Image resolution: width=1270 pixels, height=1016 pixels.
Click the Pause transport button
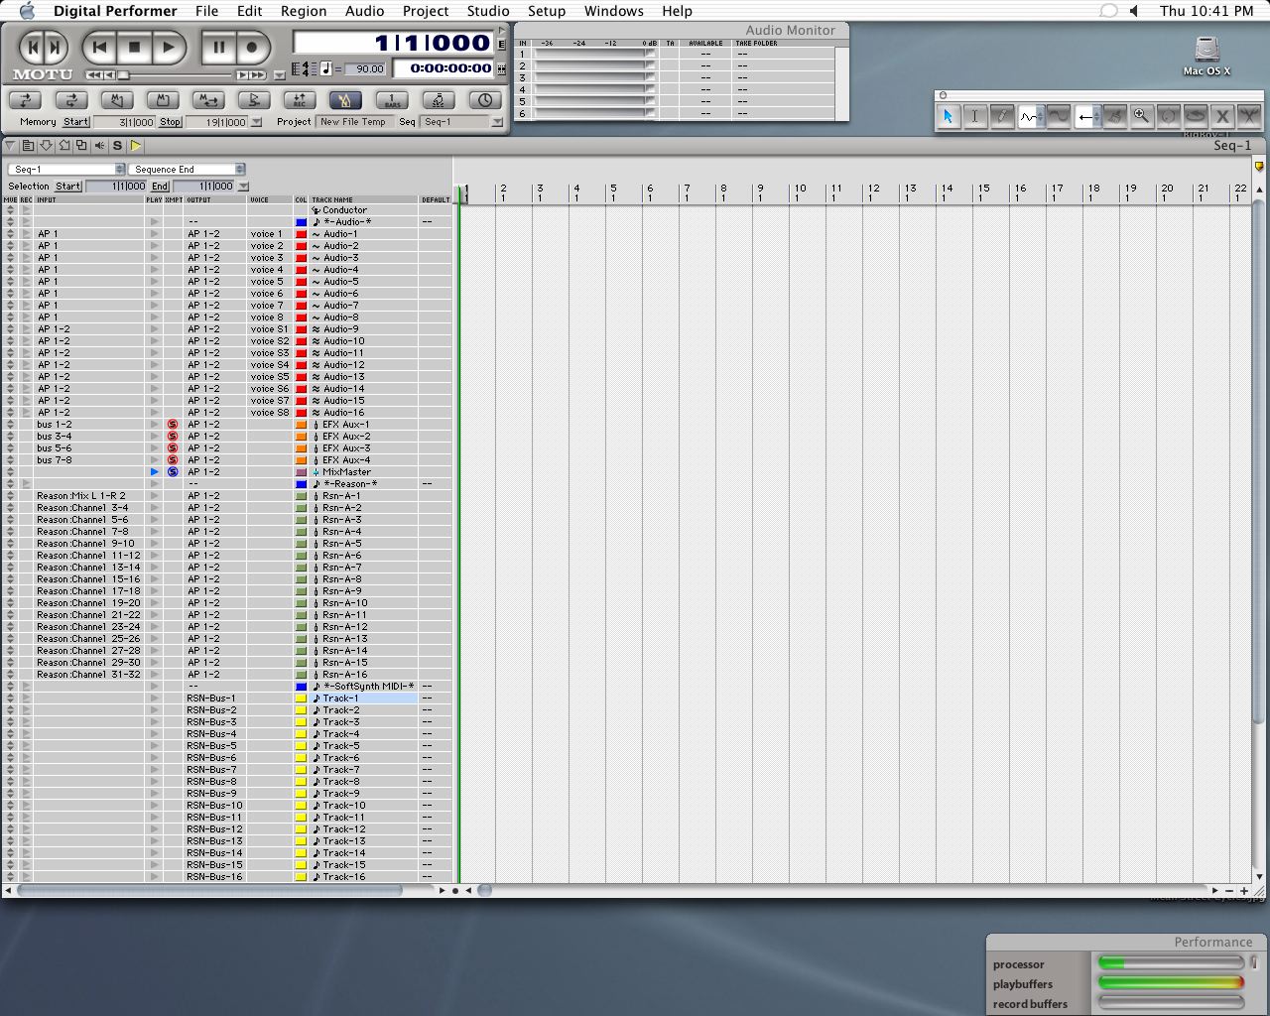tap(218, 47)
